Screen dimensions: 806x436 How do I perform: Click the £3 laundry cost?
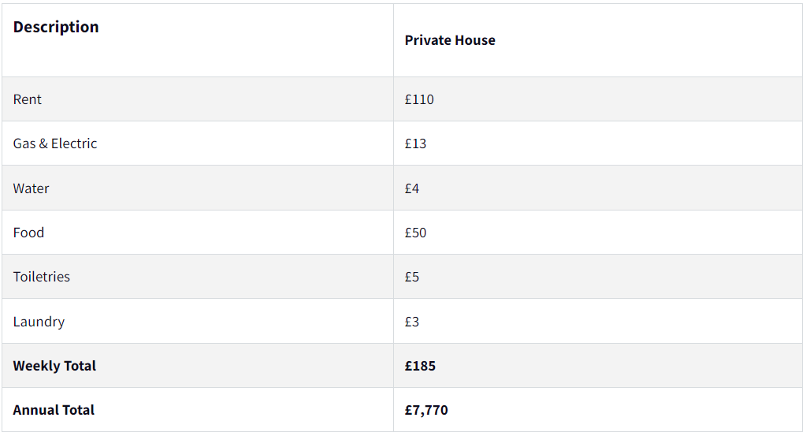412,322
